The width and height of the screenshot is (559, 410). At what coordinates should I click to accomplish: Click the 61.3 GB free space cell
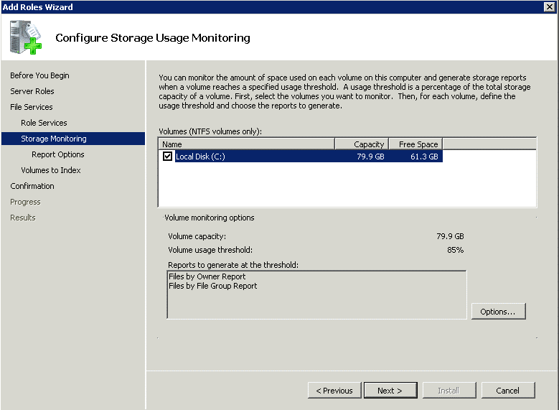(424, 157)
